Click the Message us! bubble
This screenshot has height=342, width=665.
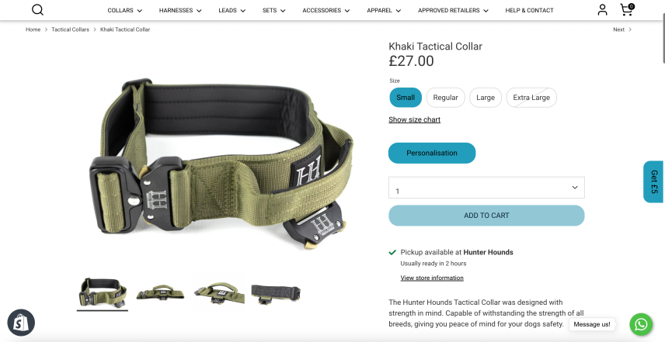point(592,324)
